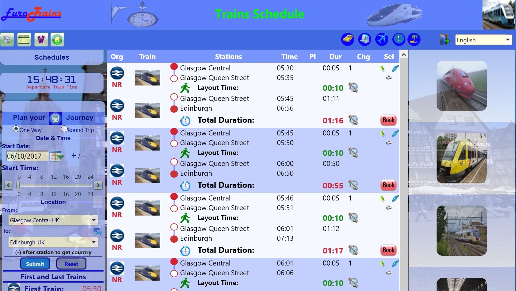
Task: Click the Plan your Journey train icon
Action: (x=55, y=118)
